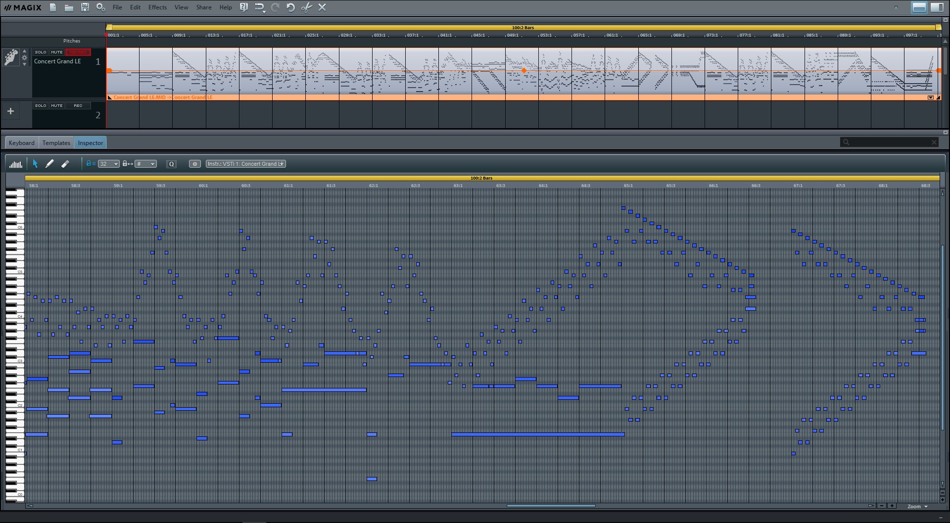Screen dimensions: 950x523
Task: Switch to the Keyboard tab
Action: tap(21, 143)
